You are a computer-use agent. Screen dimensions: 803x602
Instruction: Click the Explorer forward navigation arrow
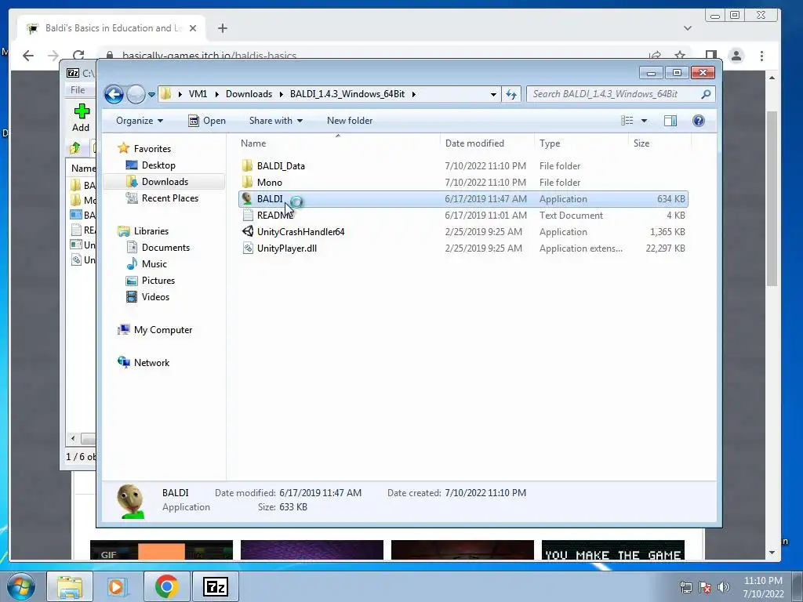(136, 94)
